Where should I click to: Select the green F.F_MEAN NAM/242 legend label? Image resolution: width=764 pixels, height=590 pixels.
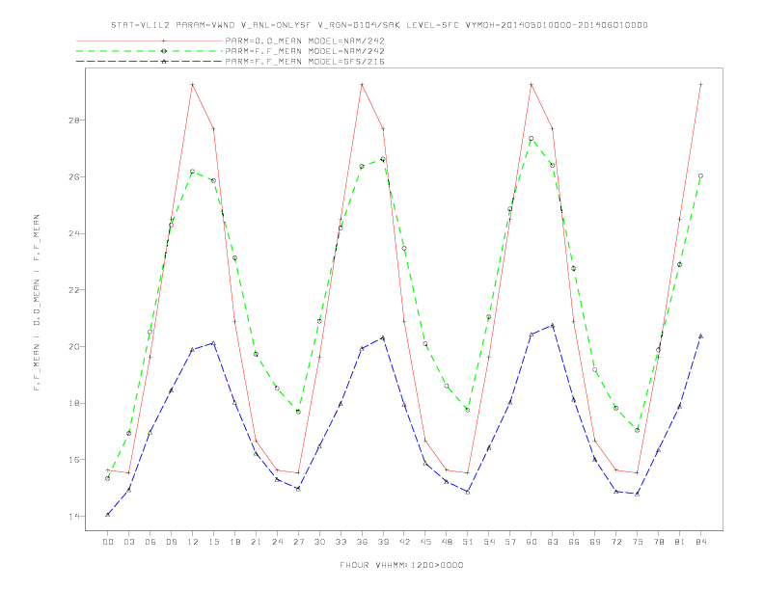pos(305,51)
